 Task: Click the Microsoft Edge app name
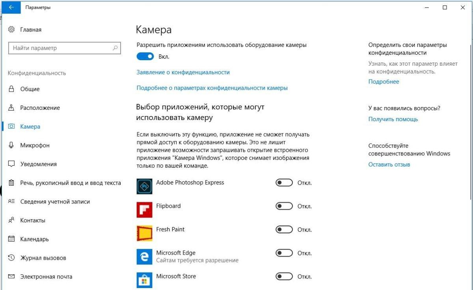pyautogui.click(x=176, y=253)
